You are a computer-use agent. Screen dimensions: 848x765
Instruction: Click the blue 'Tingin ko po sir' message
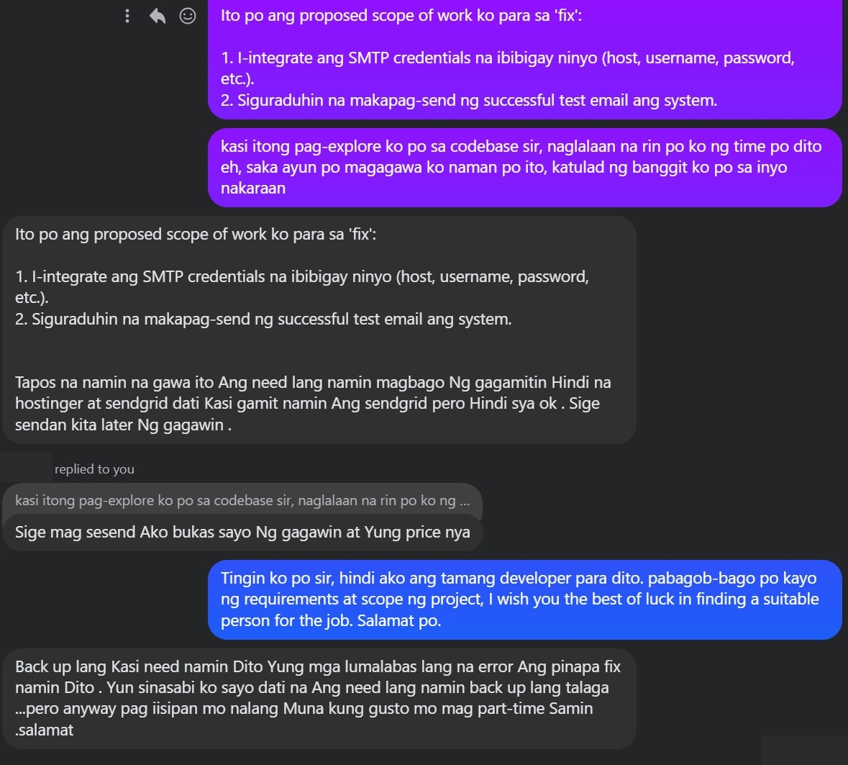[524, 599]
